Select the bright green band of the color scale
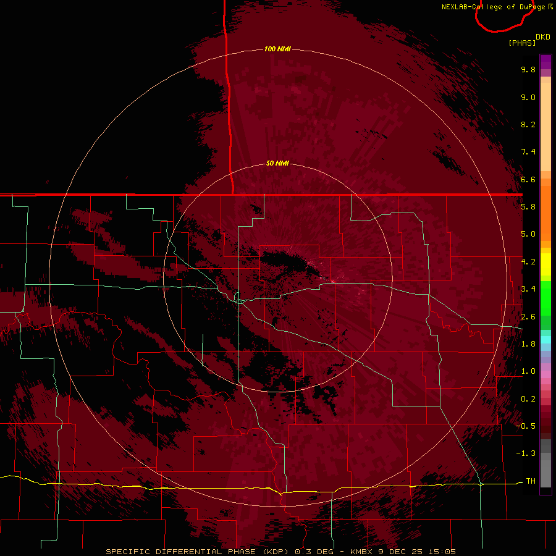This screenshot has width=556, height=556. (x=545, y=298)
